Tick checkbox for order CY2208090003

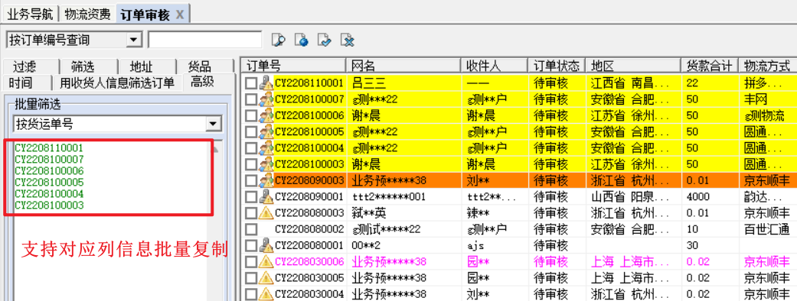point(251,181)
